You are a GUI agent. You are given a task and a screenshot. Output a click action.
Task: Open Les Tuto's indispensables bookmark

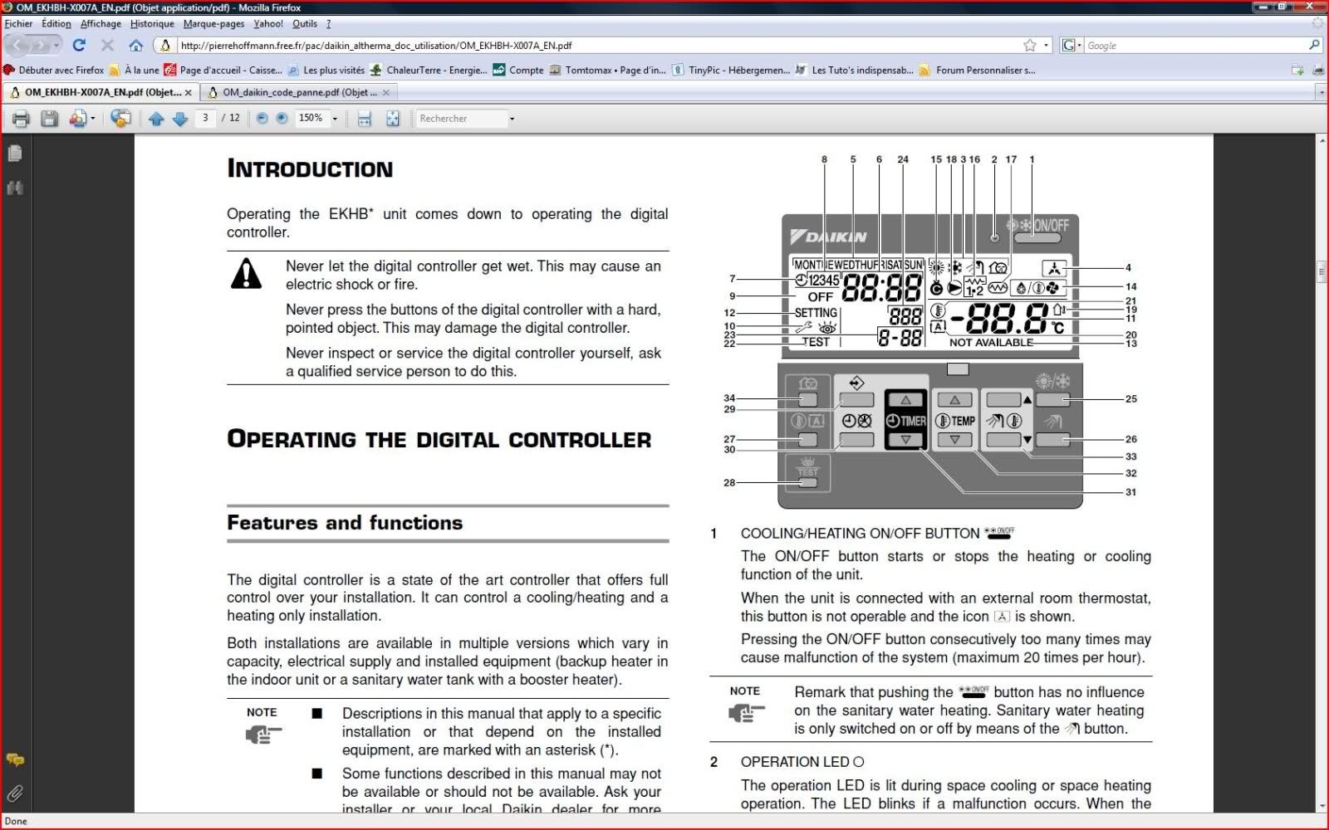[x=854, y=71]
